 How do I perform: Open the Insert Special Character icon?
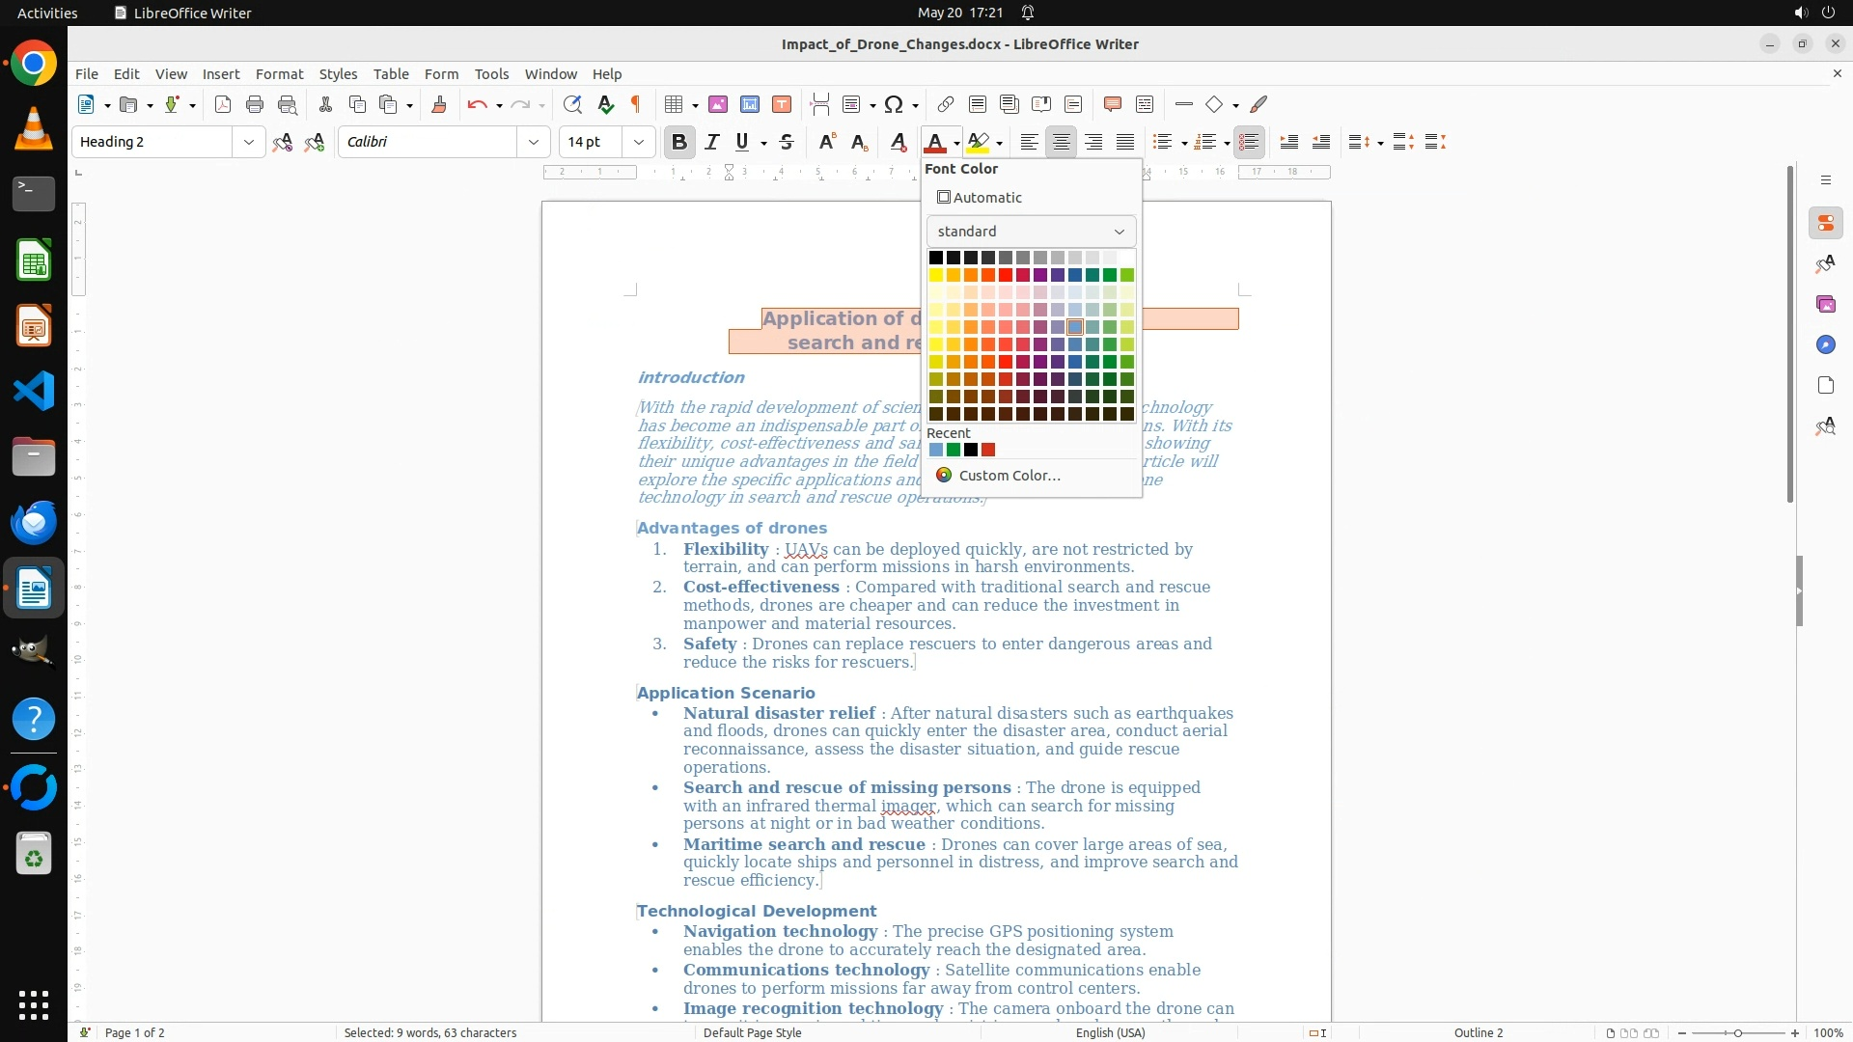coord(894,104)
